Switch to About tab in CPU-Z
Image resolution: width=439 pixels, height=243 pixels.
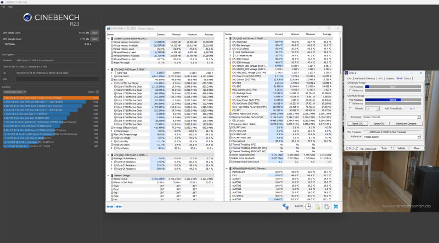(408, 78)
